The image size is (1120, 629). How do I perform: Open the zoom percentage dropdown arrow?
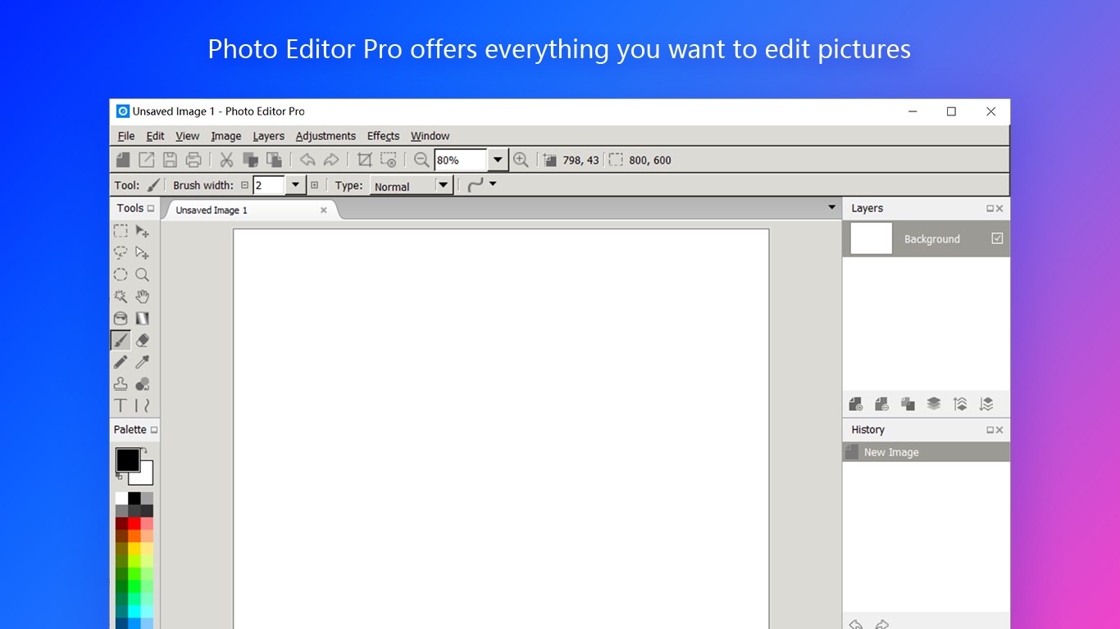pyautogui.click(x=498, y=160)
